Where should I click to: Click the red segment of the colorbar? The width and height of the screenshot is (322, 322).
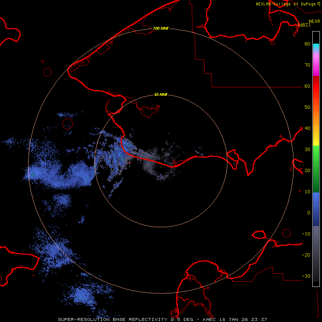(x=316, y=86)
